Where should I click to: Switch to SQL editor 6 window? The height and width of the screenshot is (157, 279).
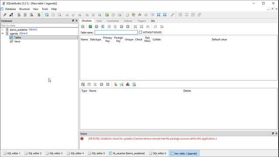(x=158, y=153)
